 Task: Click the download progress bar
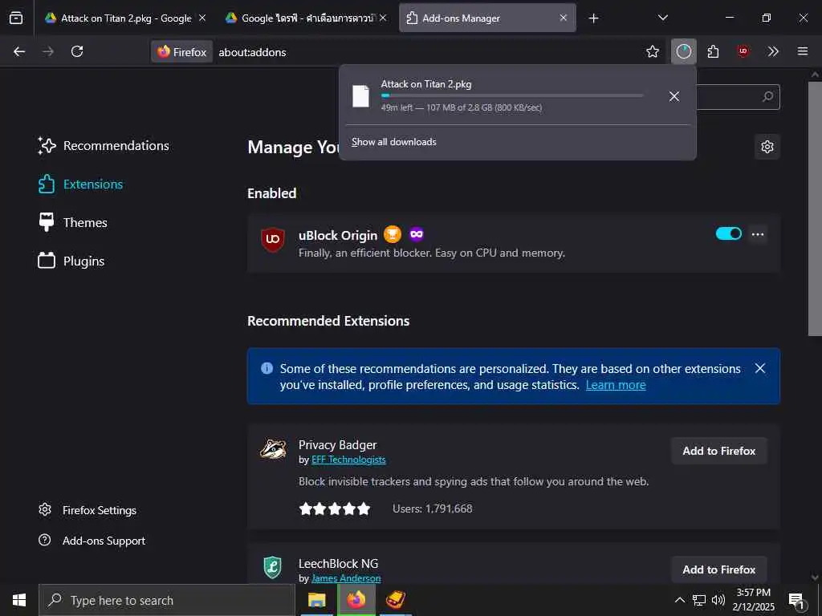512,95
